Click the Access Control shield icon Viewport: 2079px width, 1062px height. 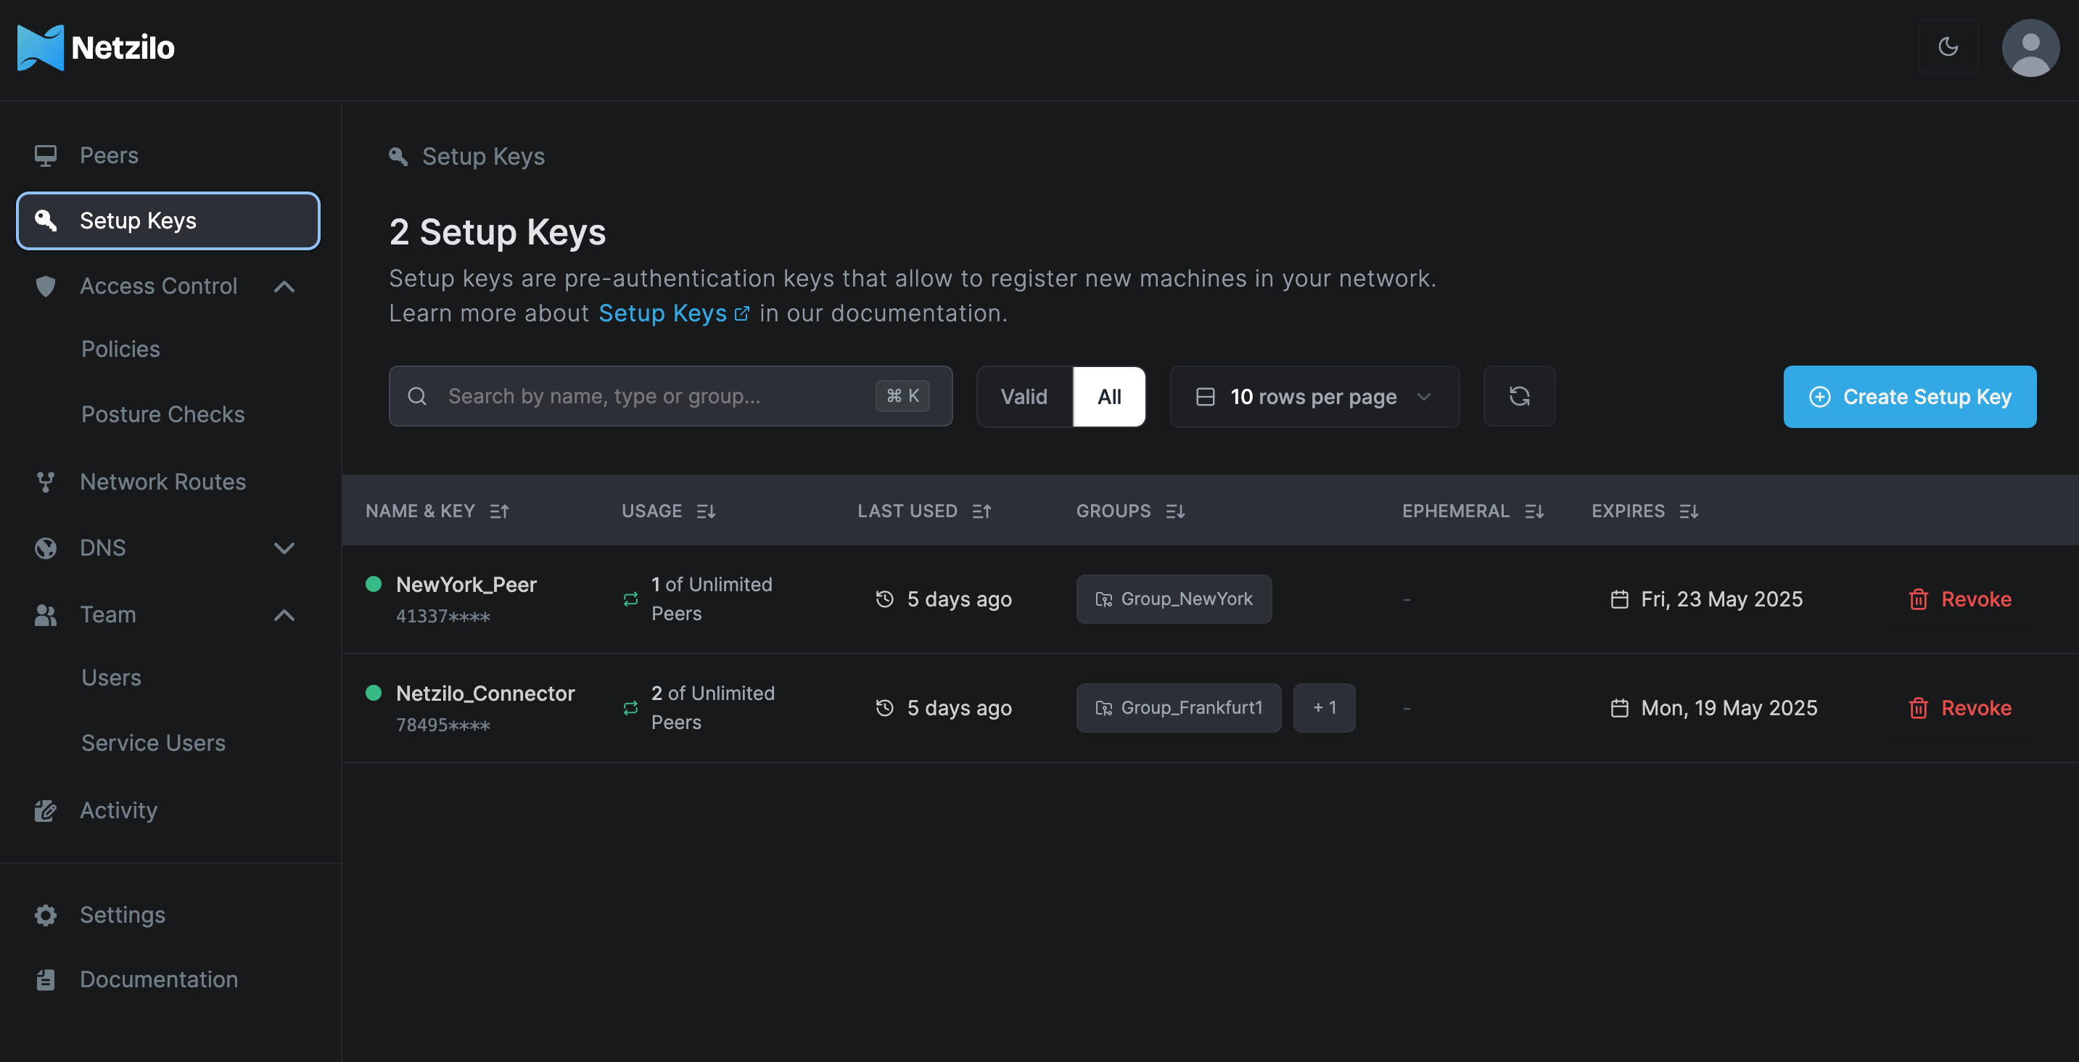click(x=46, y=286)
